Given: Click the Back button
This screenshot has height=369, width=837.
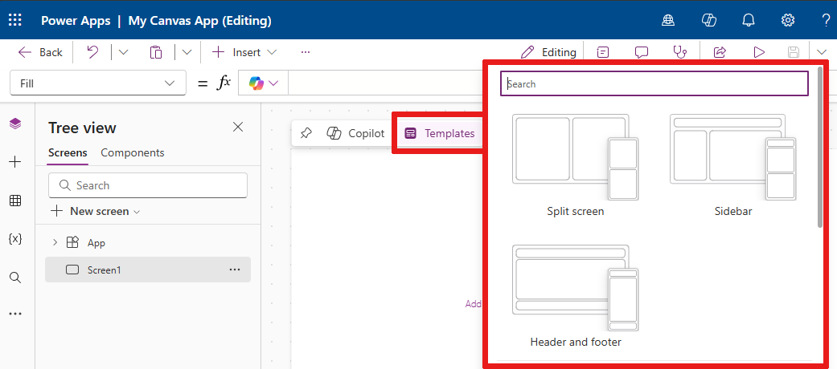Looking at the screenshot, I should (40, 52).
